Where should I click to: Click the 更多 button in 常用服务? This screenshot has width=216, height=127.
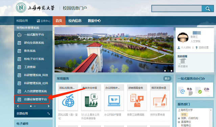click(167, 79)
